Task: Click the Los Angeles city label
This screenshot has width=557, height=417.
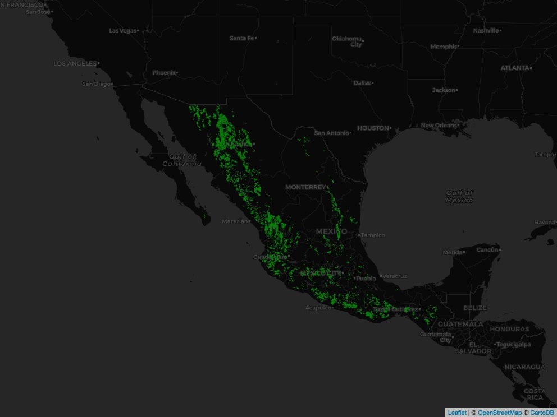Action: click(75, 63)
